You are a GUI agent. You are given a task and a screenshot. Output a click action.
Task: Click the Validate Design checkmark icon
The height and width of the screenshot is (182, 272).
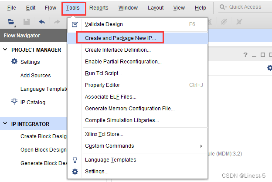[x=75, y=24]
